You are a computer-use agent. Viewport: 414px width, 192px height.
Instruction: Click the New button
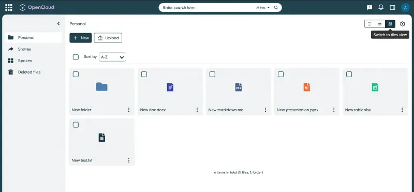(81, 38)
